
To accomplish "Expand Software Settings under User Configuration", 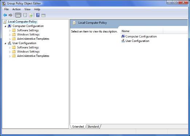I will pyautogui.click(x=10, y=48).
